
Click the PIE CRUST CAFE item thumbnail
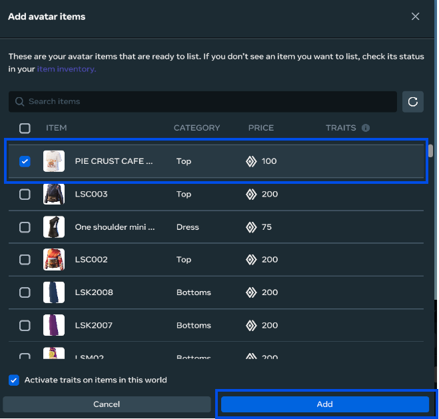[54, 161]
